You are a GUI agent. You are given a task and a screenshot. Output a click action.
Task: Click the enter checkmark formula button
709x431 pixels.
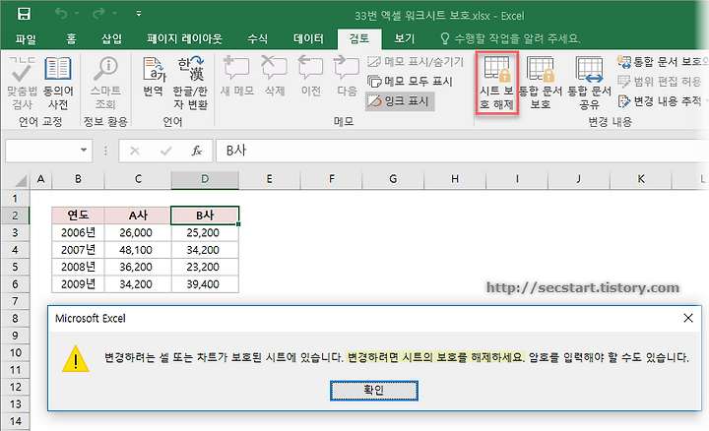tap(166, 151)
